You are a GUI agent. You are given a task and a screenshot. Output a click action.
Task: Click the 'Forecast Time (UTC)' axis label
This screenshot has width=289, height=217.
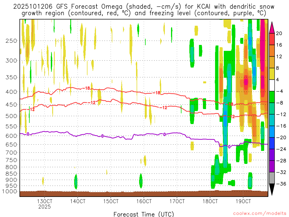[144, 214]
